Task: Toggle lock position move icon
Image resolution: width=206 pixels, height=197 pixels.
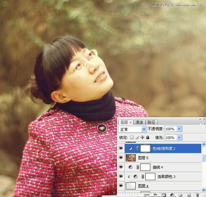Action: pyautogui.click(x=142, y=137)
